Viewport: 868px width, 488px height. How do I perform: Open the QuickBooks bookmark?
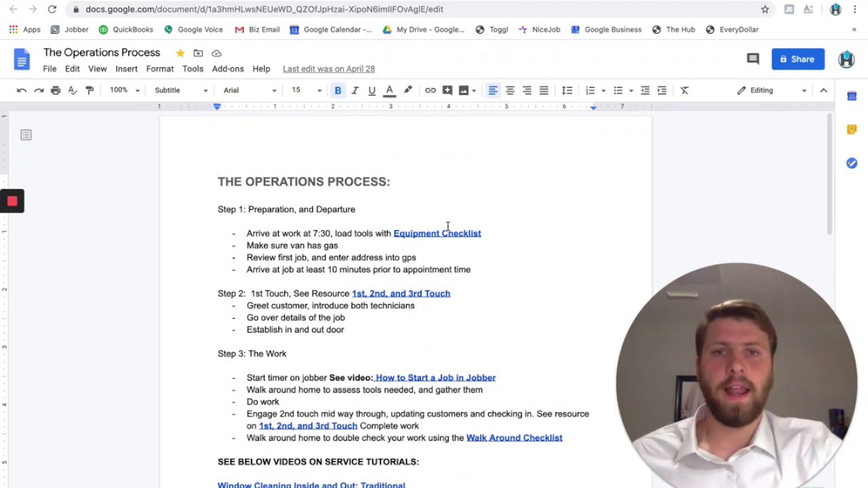[x=126, y=30]
